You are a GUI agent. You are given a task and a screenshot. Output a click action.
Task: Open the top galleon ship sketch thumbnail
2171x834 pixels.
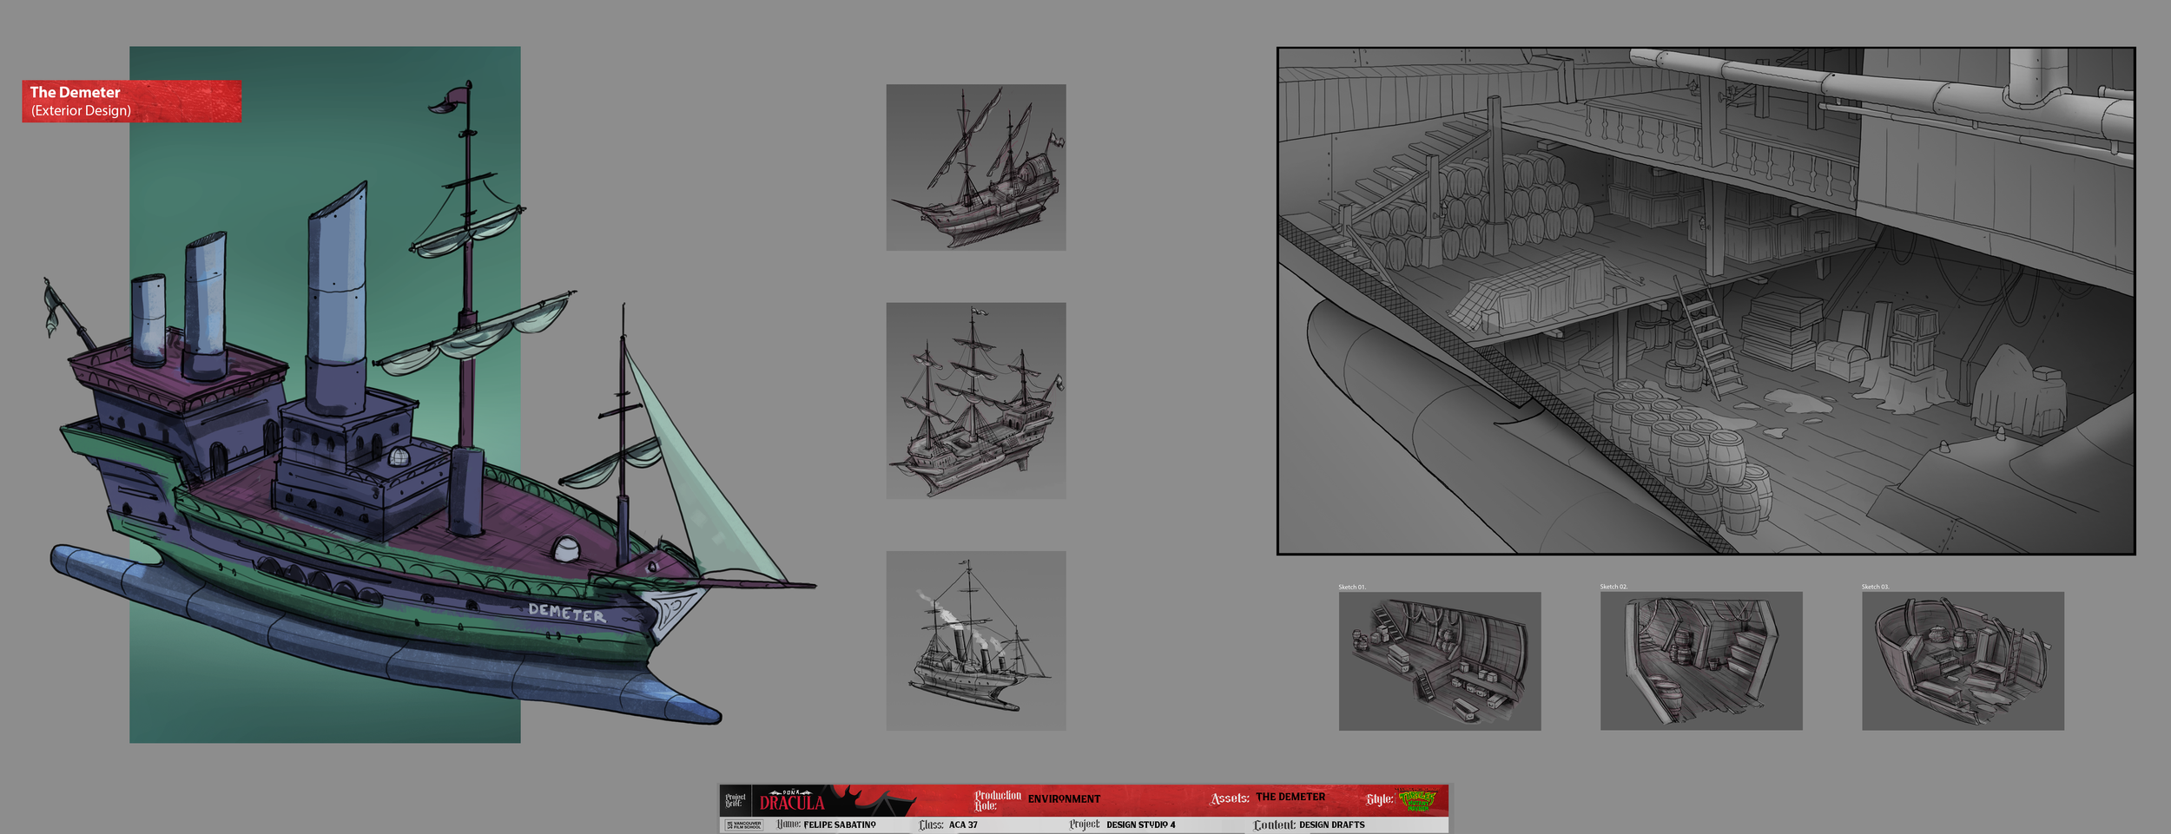coord(976,167)
